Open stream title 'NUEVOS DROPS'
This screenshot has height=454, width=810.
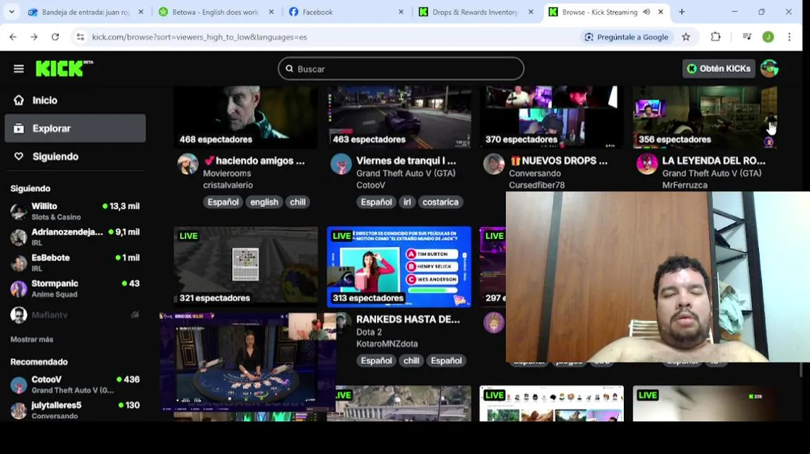tap(559, 161)
